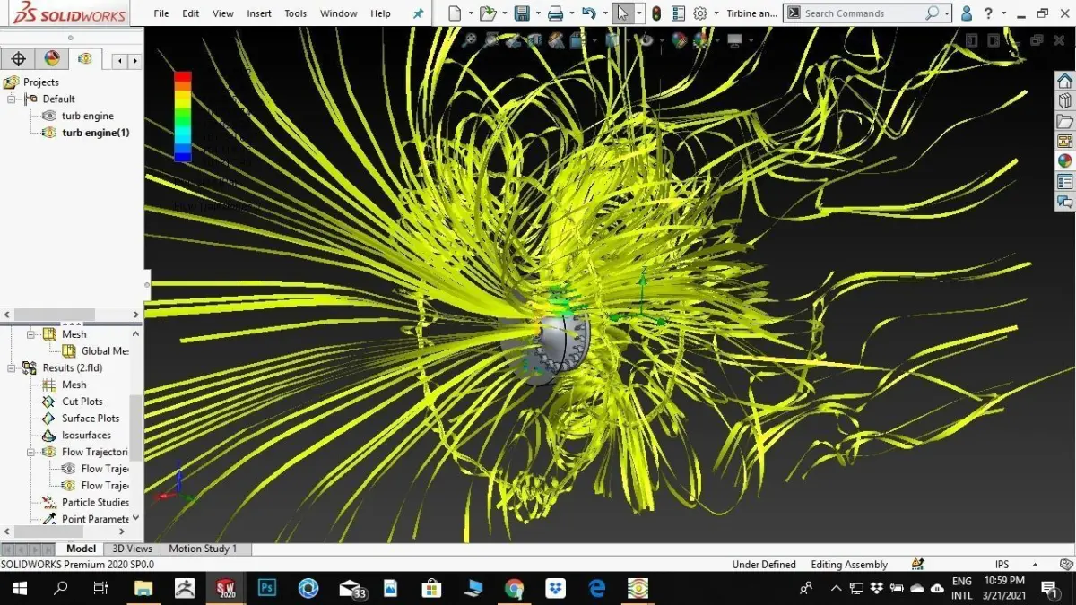Screen dimensions: 1076x605
Task: Open the Options gear icon
Action: pyautogui.click(x=700, y=13)
